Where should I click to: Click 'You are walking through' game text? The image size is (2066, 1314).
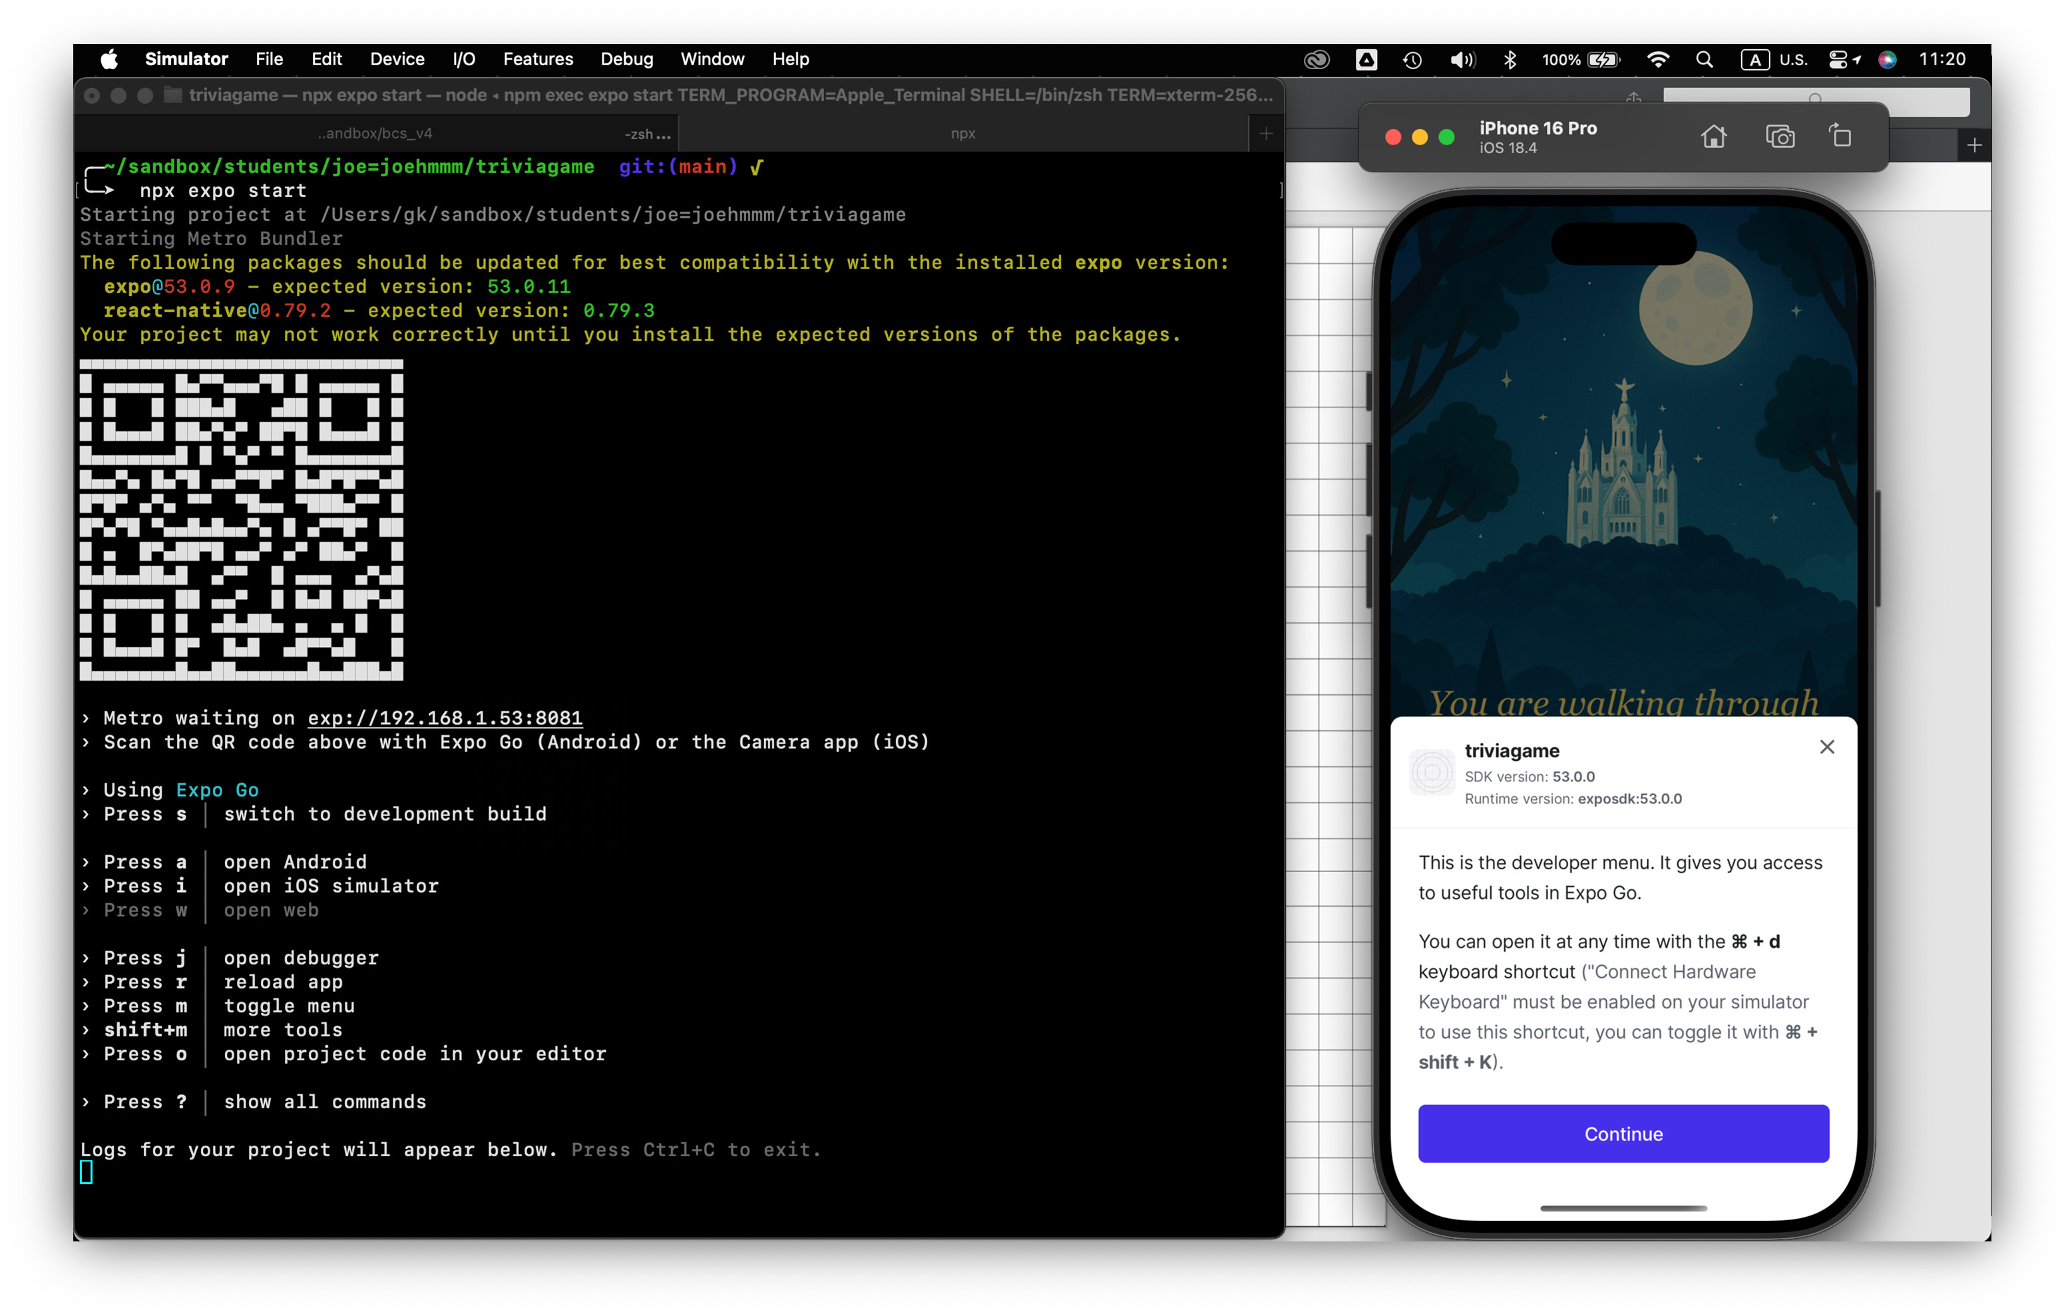[1623, 702]
